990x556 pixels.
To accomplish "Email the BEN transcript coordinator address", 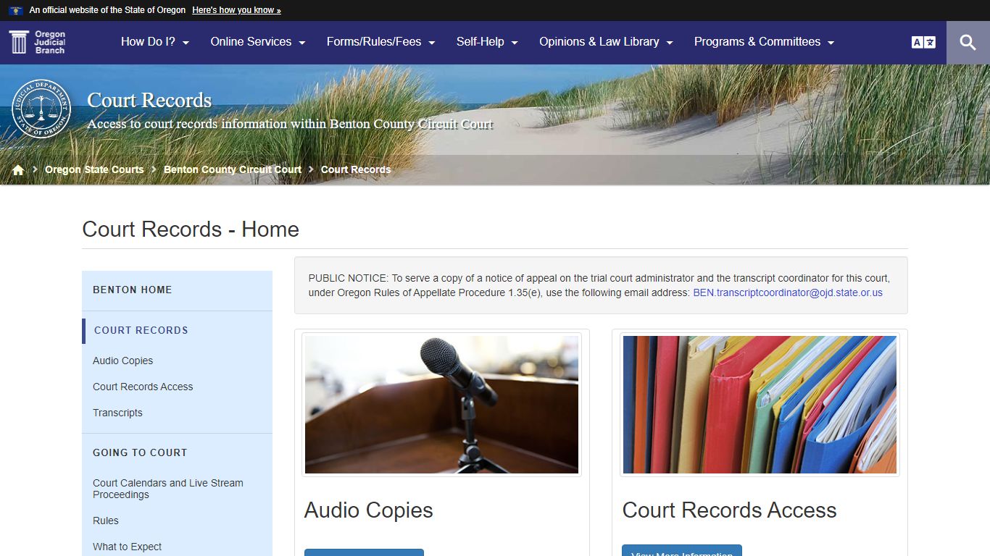I will pos(788,292).
